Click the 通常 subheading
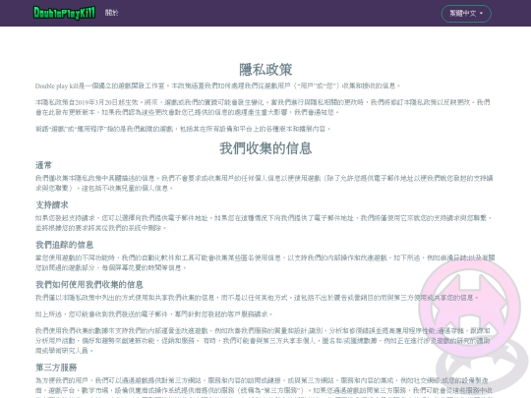This screenshot has height=398, width=531. 43,165
